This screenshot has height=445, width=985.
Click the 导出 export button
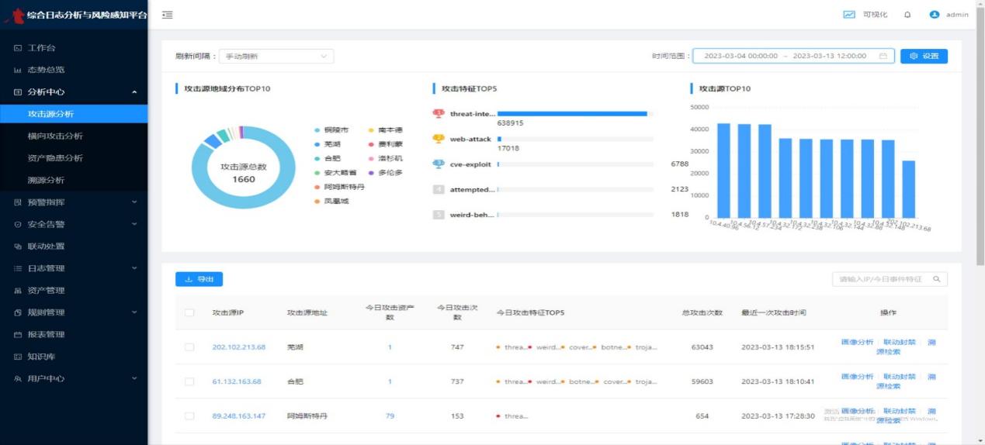pyautogui.click(x=199, y=279)
